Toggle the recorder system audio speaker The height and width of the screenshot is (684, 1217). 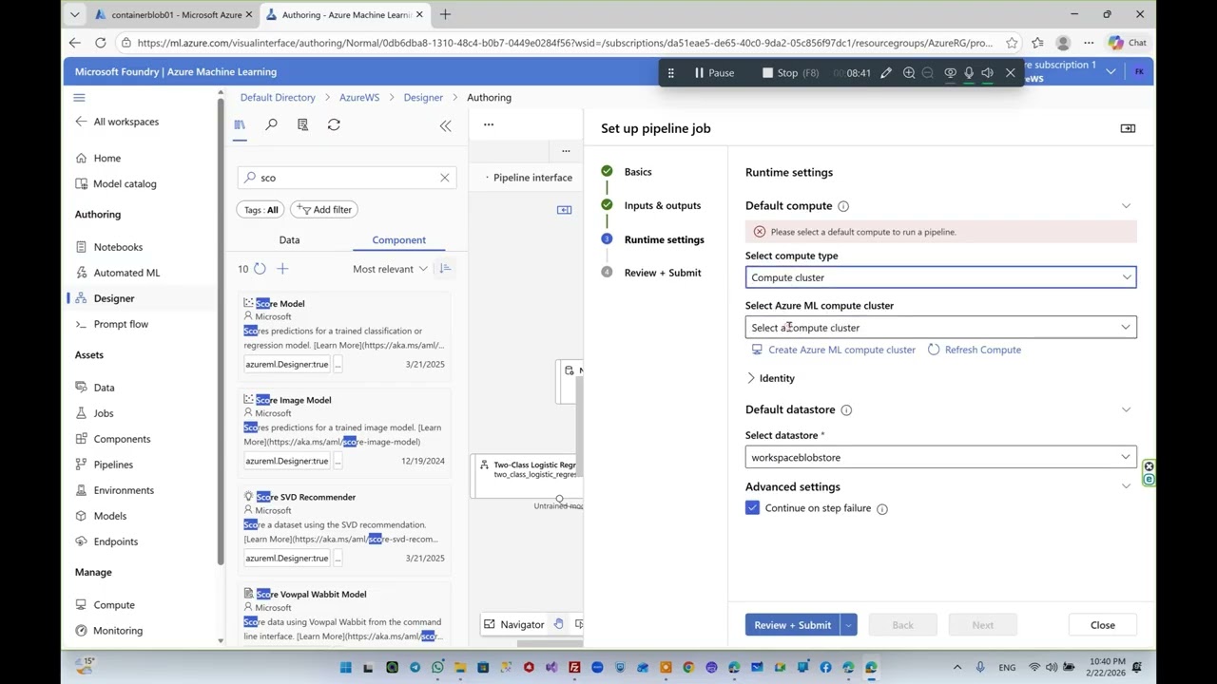[987, 73]
